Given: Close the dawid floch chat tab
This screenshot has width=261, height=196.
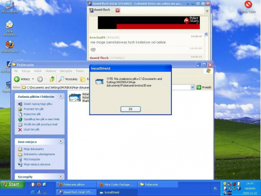Looking at the screenshot, I should 117,10.
